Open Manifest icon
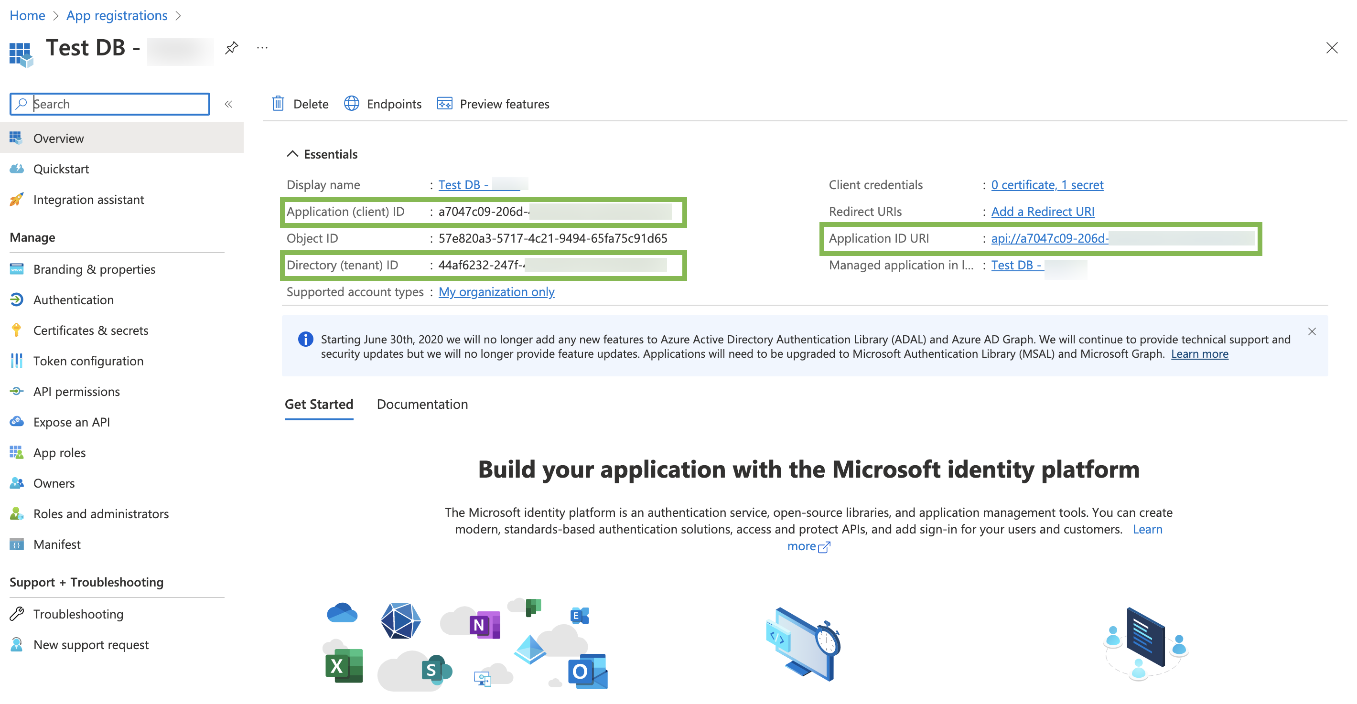 tap(16, 544)
